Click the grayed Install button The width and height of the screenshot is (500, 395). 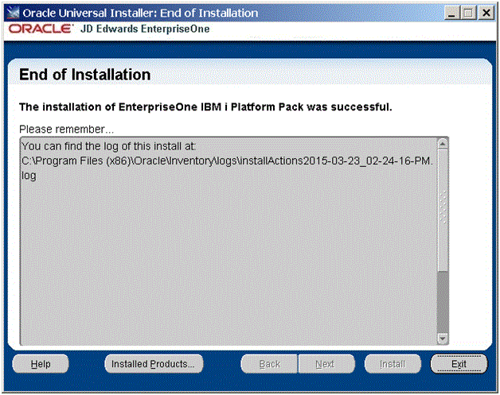point(393,363)
